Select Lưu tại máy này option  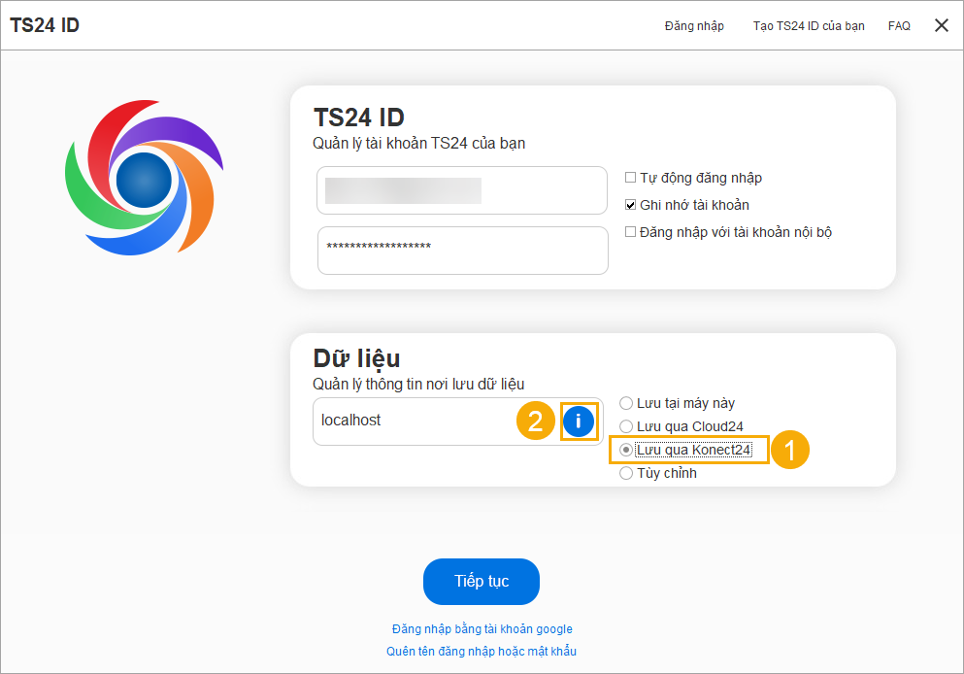point(626,403)
